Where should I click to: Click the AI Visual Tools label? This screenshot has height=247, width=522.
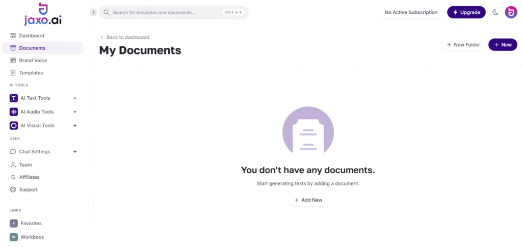(37, 125)
